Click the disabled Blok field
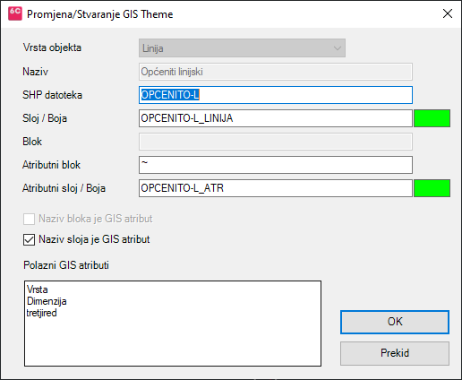 click(x=276, y=142)
